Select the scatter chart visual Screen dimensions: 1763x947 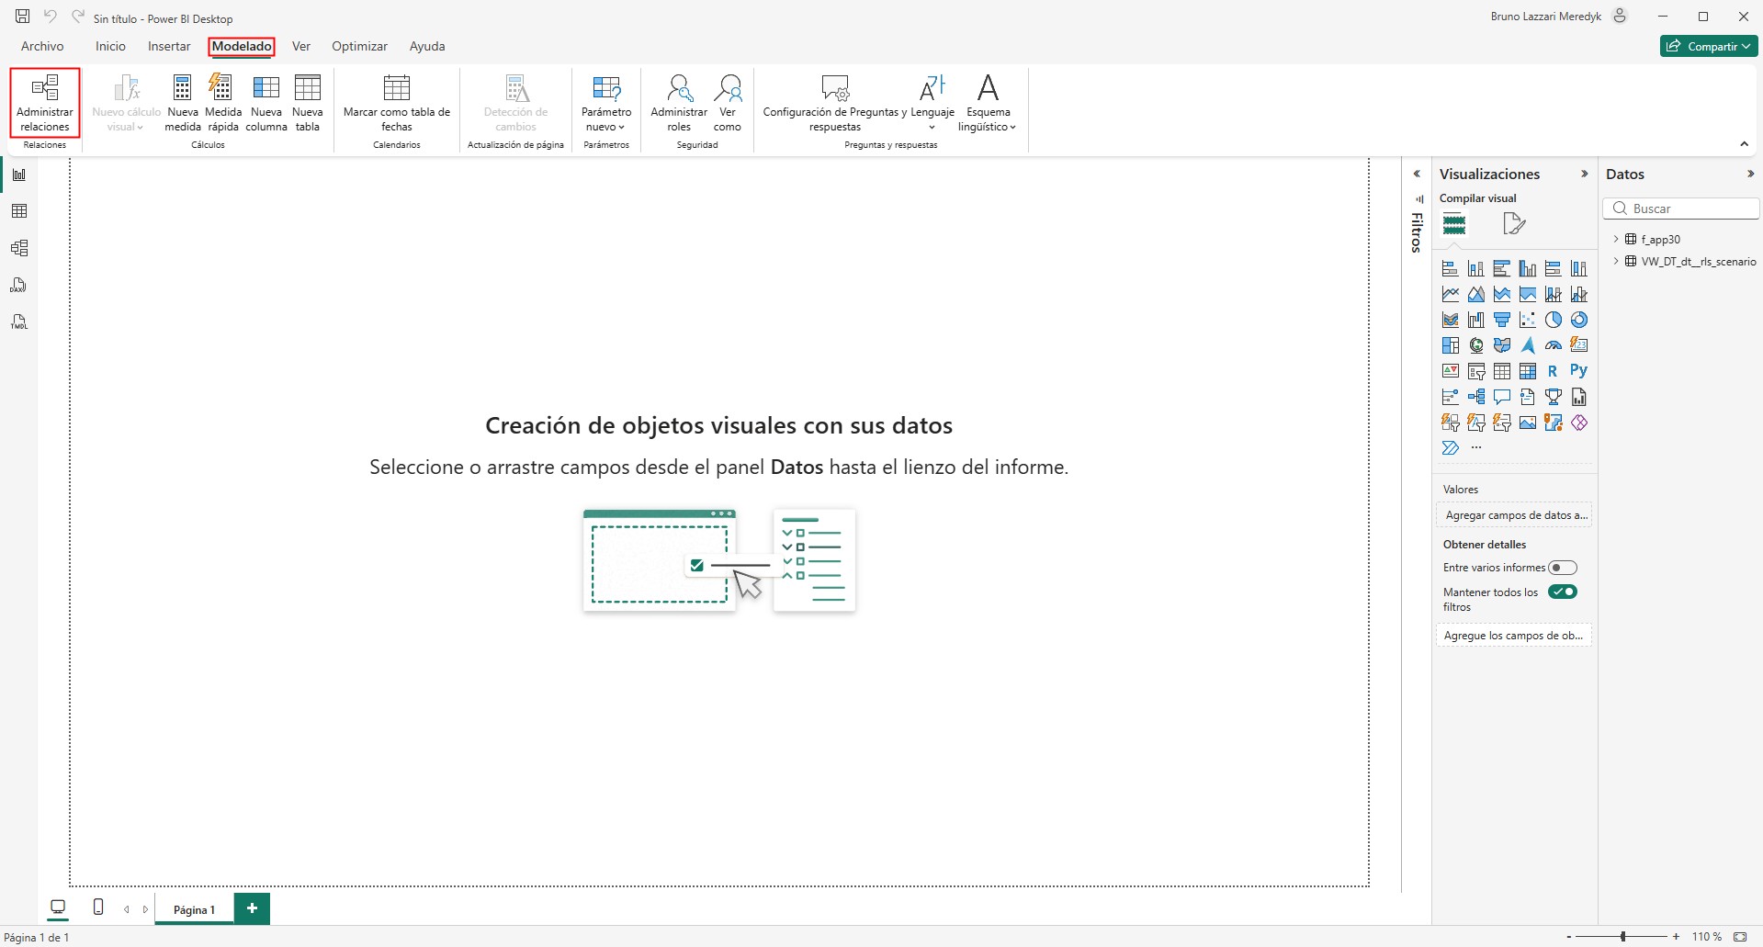click(x=1528, y=321)
